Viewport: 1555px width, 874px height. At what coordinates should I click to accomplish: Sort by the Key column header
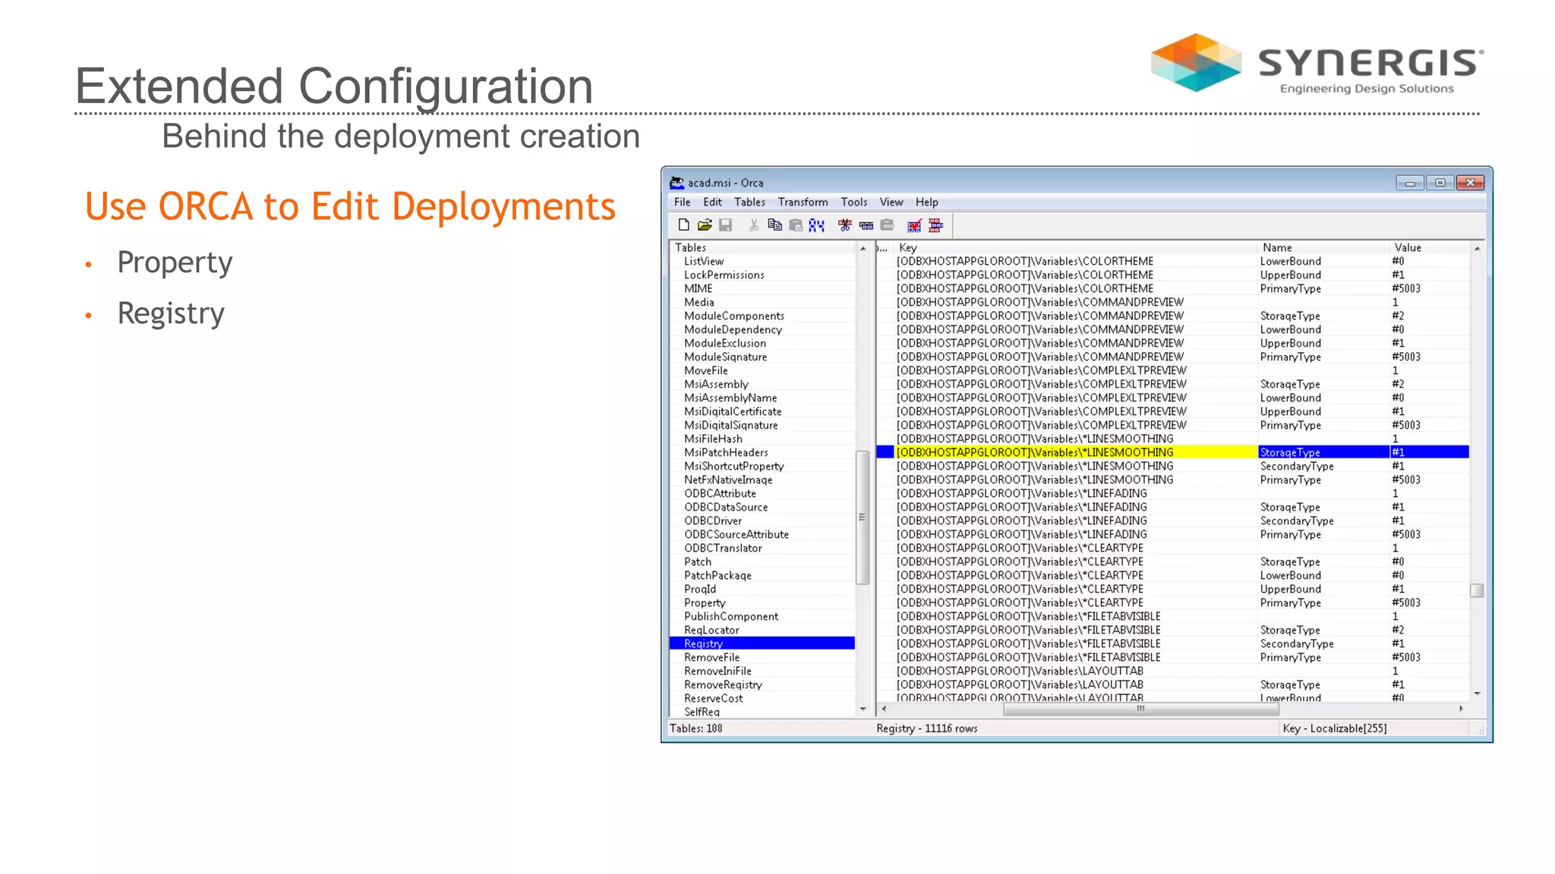pos(1074,247)
